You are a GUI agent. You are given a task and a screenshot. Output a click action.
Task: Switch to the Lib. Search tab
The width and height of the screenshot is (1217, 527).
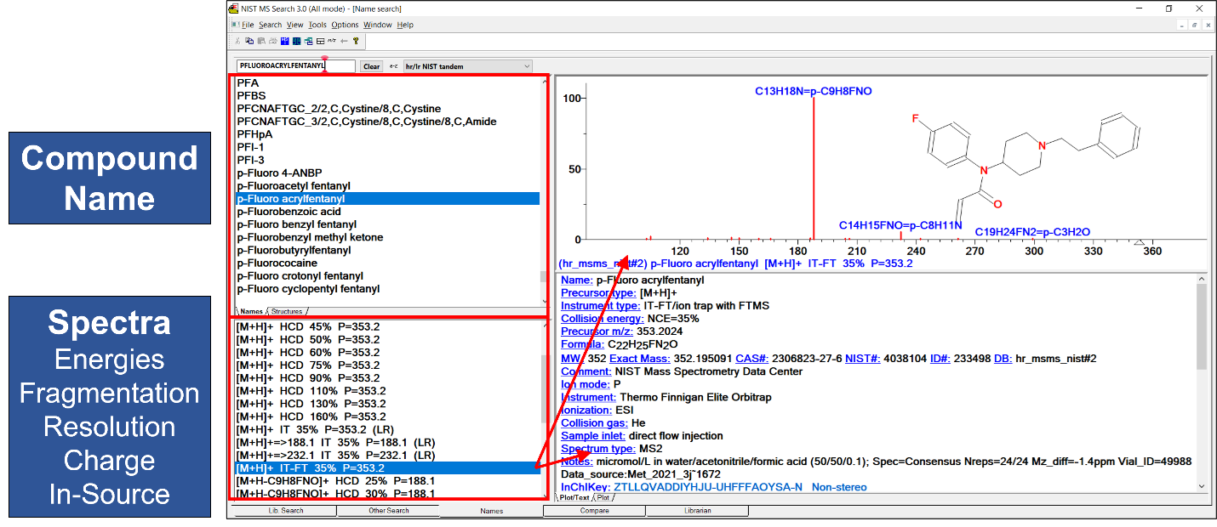click(285, 511)
